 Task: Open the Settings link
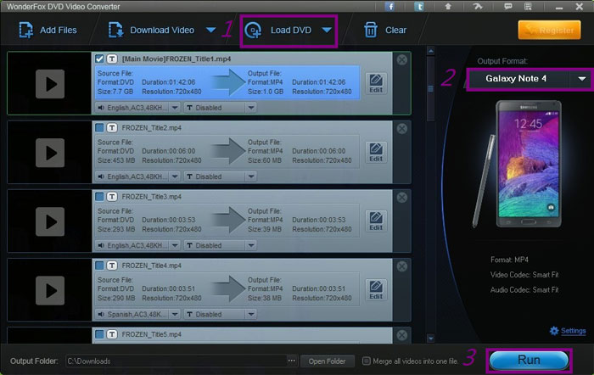pyautogui.click(x=573, y=331)
